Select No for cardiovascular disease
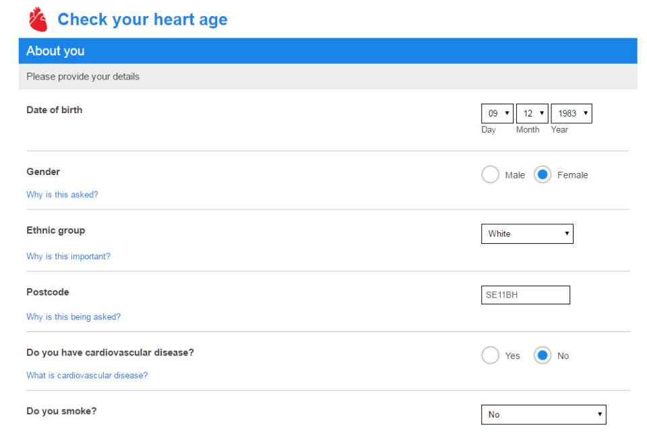This screenshot has height=433, width=647. 542,356
